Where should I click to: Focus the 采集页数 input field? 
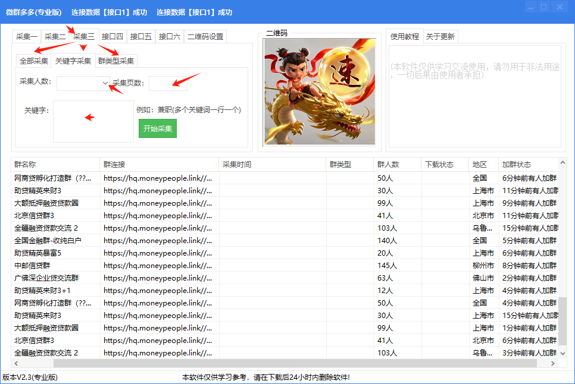tap(168, 83)
